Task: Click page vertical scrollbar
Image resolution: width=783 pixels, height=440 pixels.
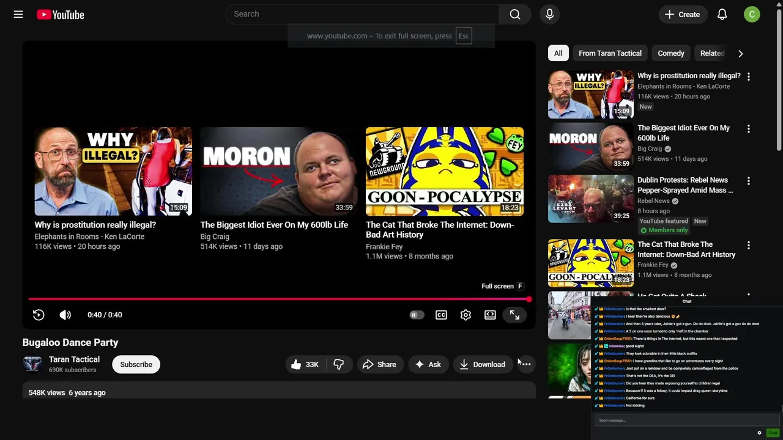Action: pos(779,79)
